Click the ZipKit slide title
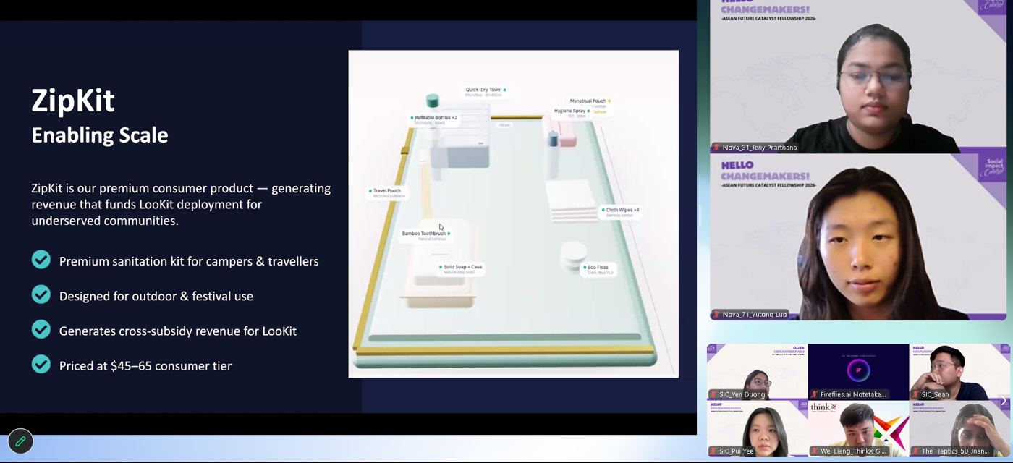 click(73, 100)
